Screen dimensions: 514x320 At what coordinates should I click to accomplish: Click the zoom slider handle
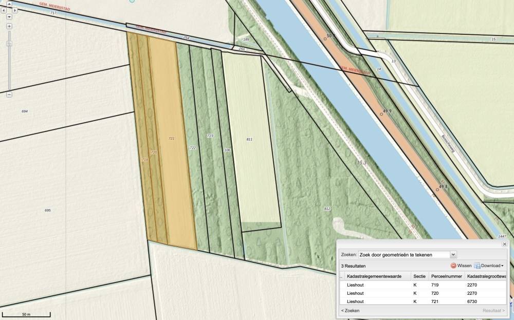click(x=9, y=44)
